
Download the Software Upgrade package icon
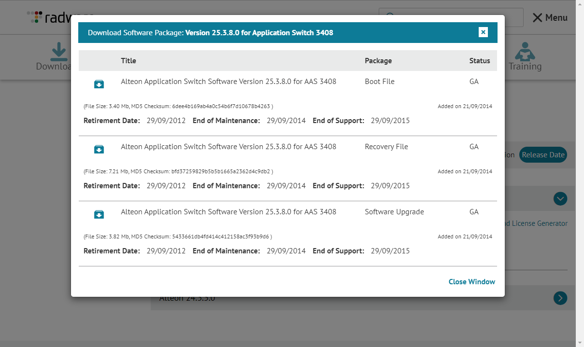pos(99,215)
